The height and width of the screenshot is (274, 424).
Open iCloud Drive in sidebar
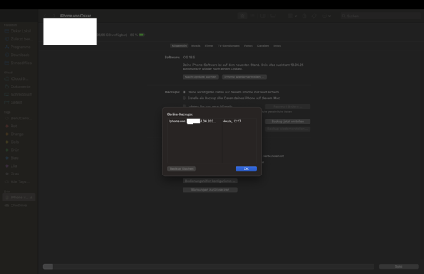click(x=19, y=78)
